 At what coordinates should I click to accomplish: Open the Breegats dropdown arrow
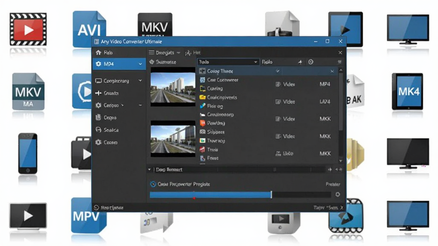[x=178, y=53]
